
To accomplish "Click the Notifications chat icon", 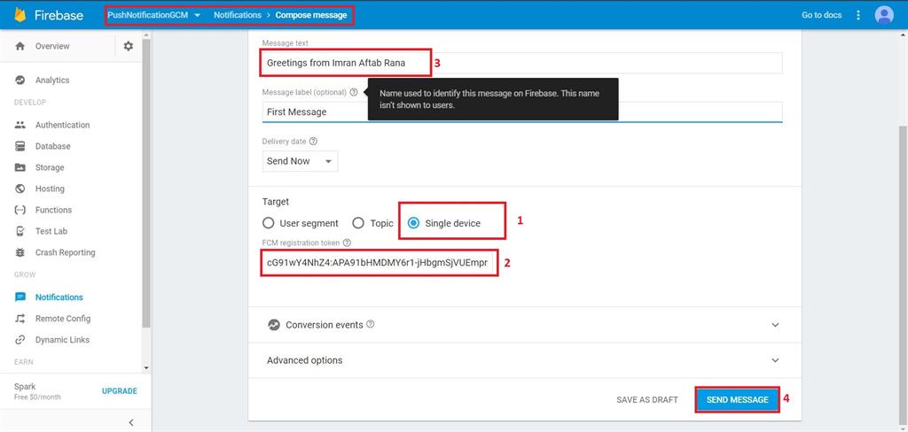I will coord(20,297).
